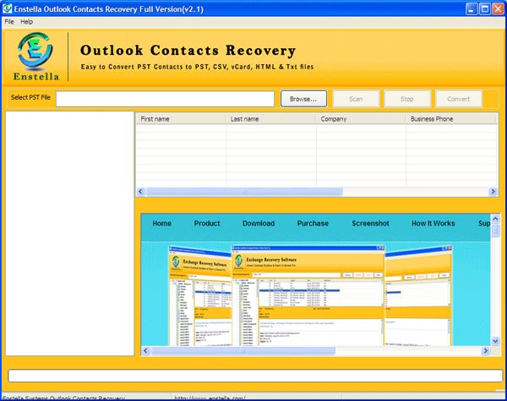Click the web panel's scroll down arrow
507x401 pixels.
tap(495, 340)
